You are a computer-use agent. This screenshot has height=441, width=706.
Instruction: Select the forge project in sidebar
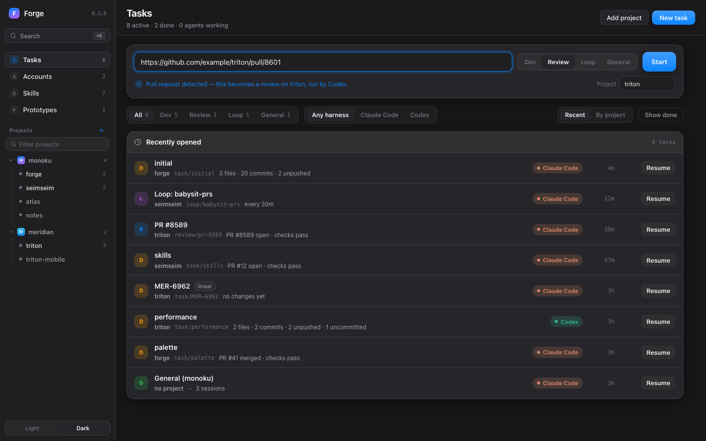[x=62, y=174]
